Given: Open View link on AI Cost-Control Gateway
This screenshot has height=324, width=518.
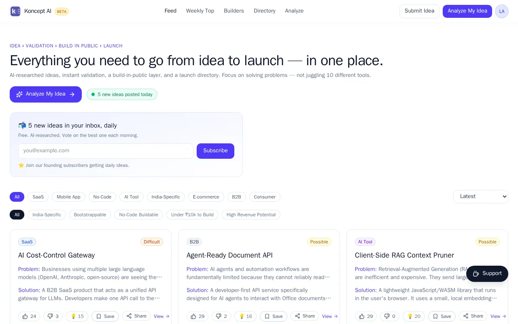Looking at the screenshot, I should tap(161, 316).
